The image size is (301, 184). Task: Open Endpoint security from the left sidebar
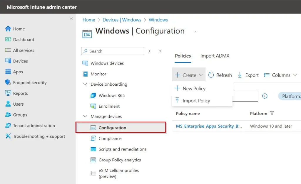(x=30, y=83)
